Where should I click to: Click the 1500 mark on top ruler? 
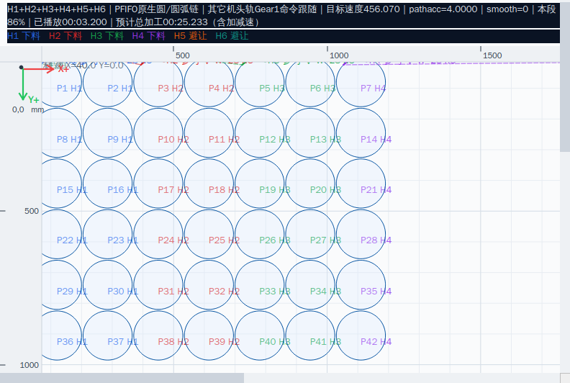coord(492,55)
